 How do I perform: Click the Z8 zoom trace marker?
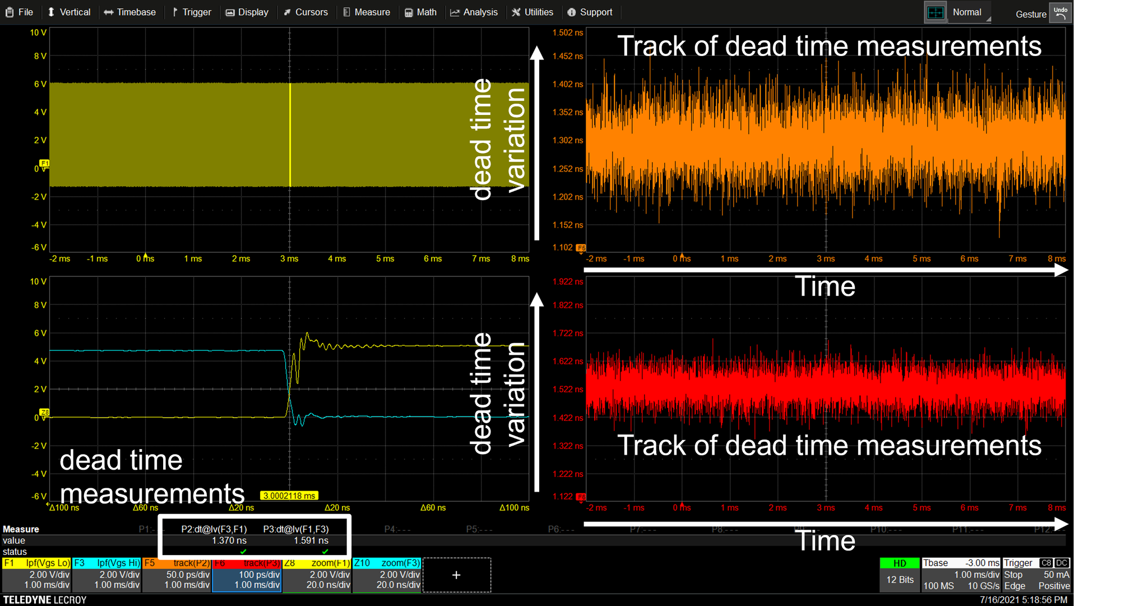pos(45,412)
